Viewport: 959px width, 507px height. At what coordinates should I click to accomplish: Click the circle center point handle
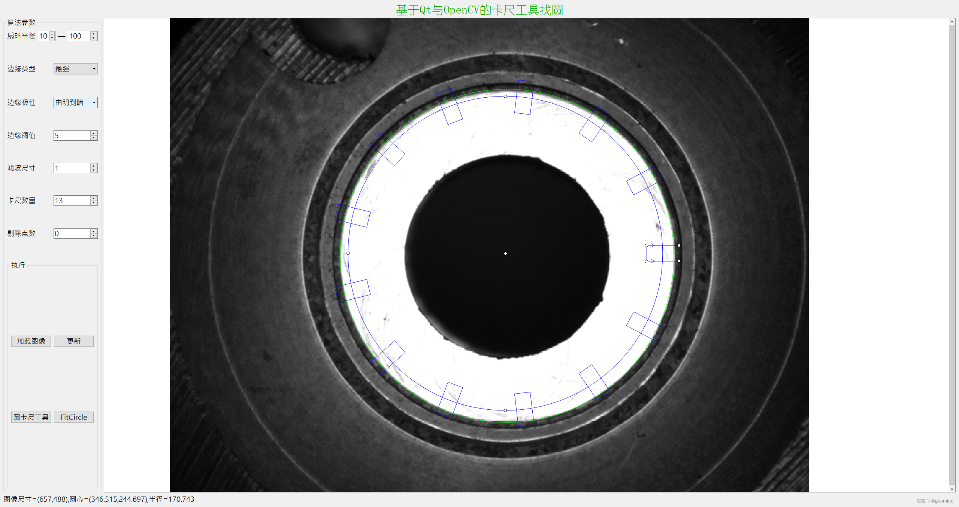pyautogui.click(x=505, y=253)
